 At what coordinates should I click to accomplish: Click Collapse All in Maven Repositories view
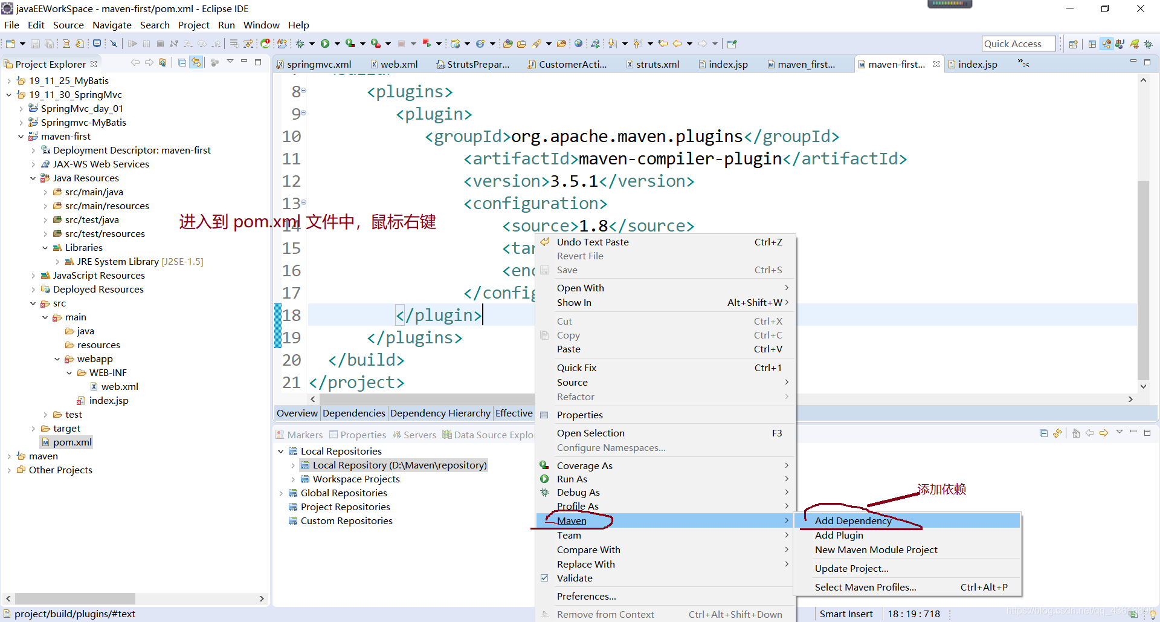1043,433
